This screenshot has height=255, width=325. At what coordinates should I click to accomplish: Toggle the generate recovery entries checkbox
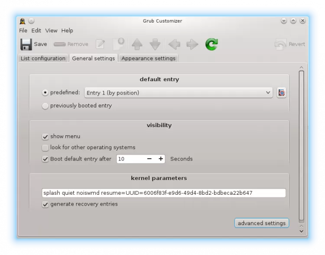pos(45,204)
